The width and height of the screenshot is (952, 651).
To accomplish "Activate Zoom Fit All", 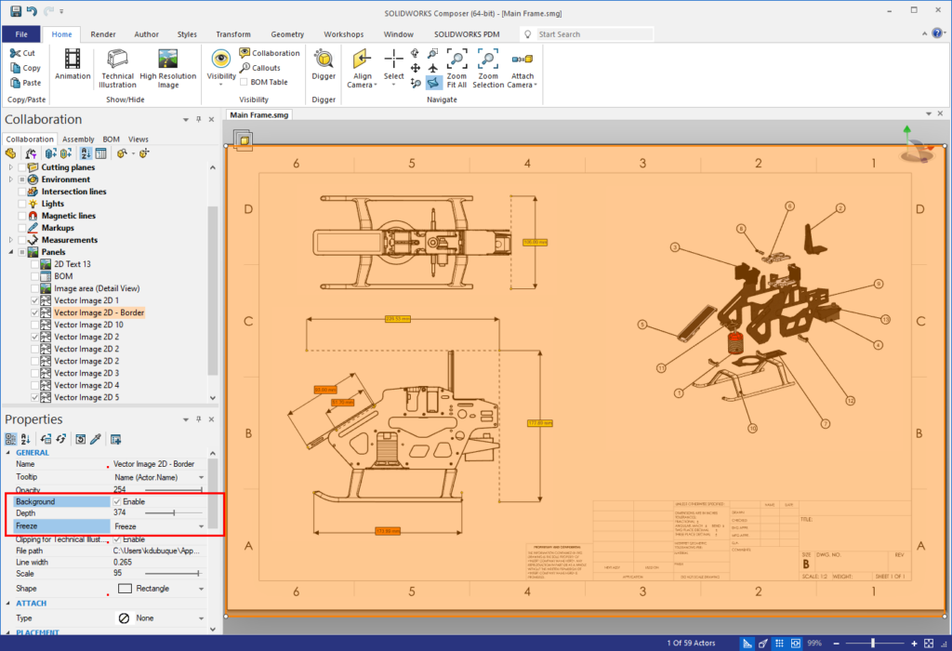I will tap(456, 69).
